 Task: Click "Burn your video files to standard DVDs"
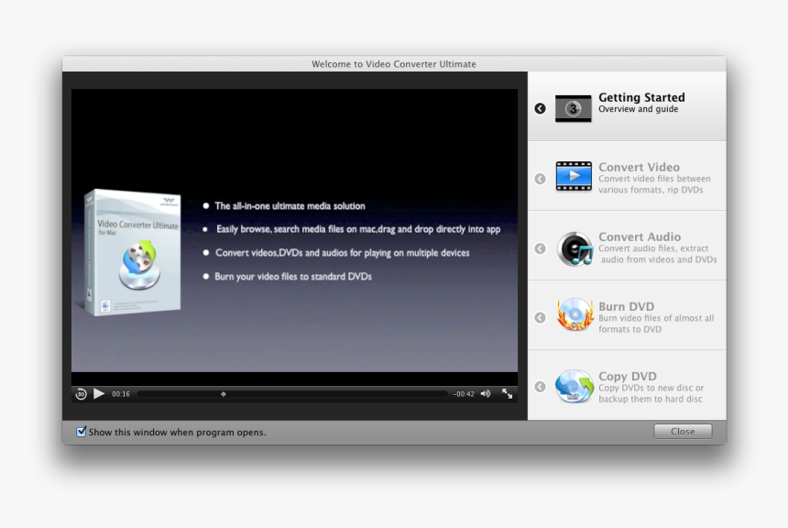293,276
